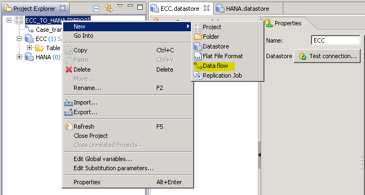
Task: Toggle Link with Editor arrows icon
Action: (109, 8)
